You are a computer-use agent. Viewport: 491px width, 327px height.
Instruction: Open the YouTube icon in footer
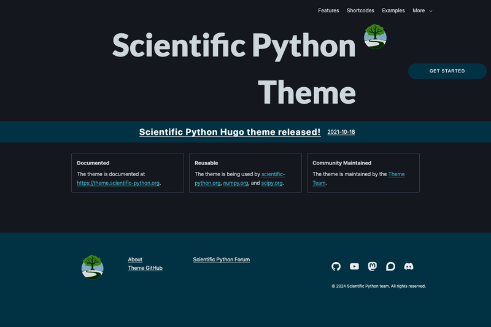[354, 266]
